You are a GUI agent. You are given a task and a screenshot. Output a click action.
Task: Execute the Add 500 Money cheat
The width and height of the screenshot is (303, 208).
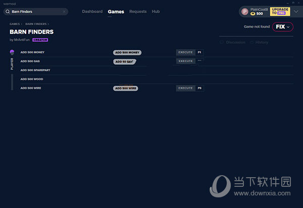click(x=185, y=53)
